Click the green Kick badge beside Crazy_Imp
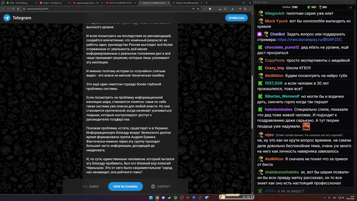The image size is (357, 201). pos(260,68)
